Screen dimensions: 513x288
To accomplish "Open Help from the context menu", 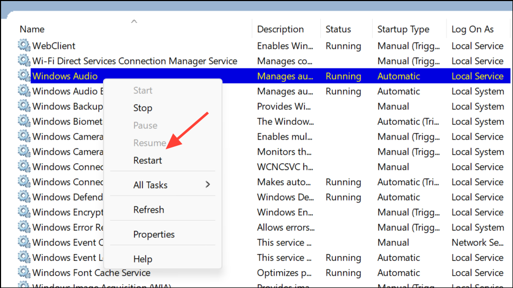I will click(143, 259).
